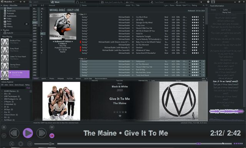Screen dimensions: 246x148
Task: Click the search box
Action: (x=39, y=2)
